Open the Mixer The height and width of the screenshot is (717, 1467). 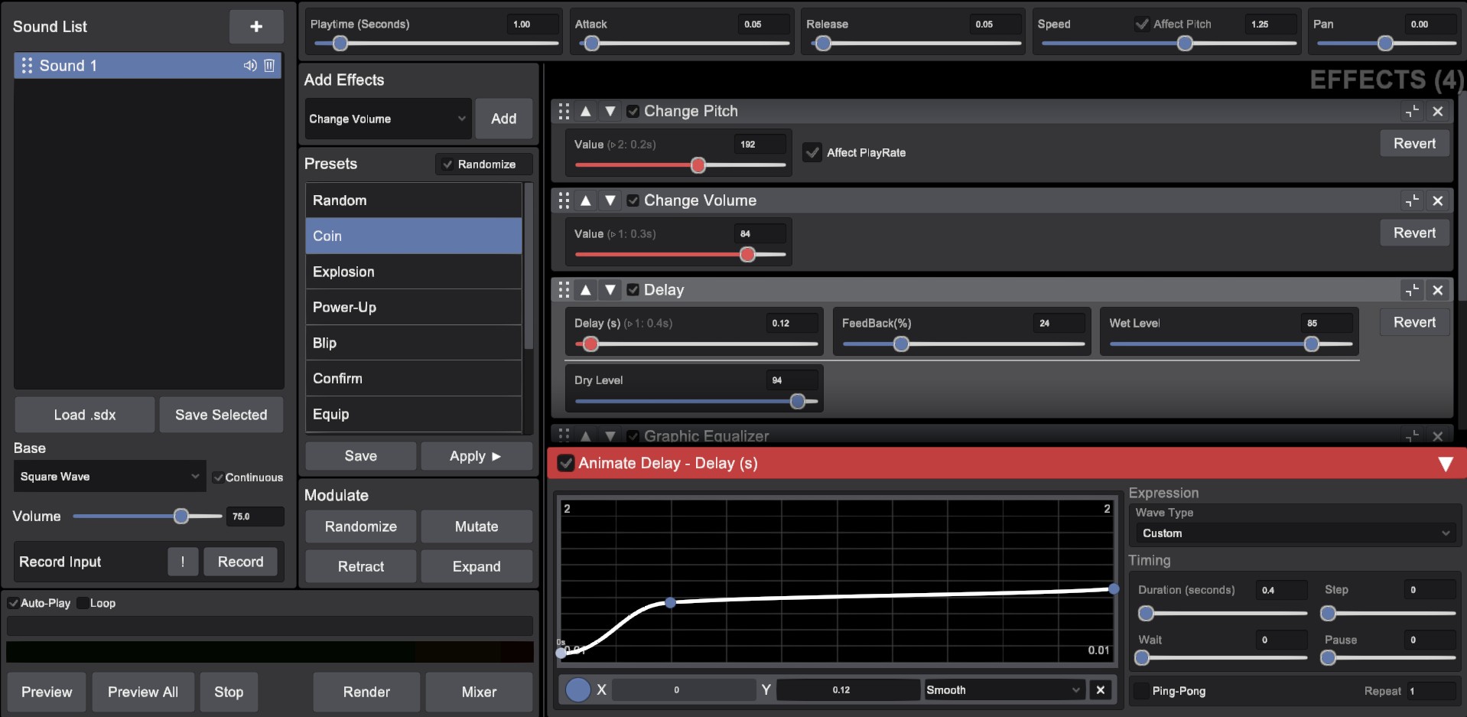[479, 692]
